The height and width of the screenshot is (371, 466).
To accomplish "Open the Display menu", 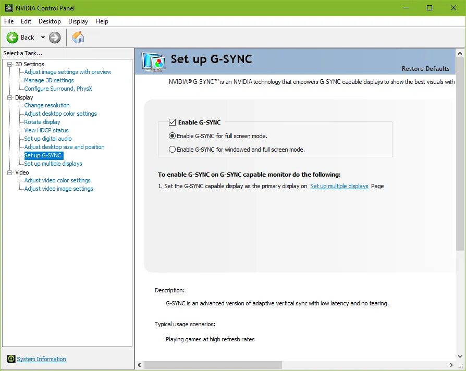I will pyautogui.click(x=78, y=21).
